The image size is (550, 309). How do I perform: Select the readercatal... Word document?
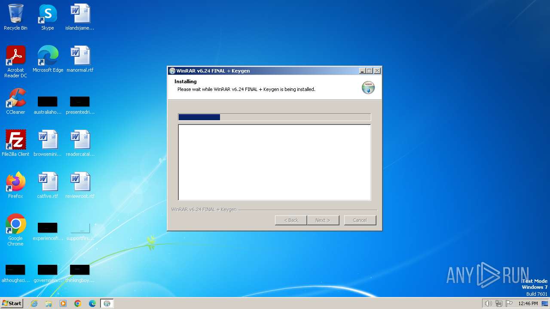click(x=80, y=143)
